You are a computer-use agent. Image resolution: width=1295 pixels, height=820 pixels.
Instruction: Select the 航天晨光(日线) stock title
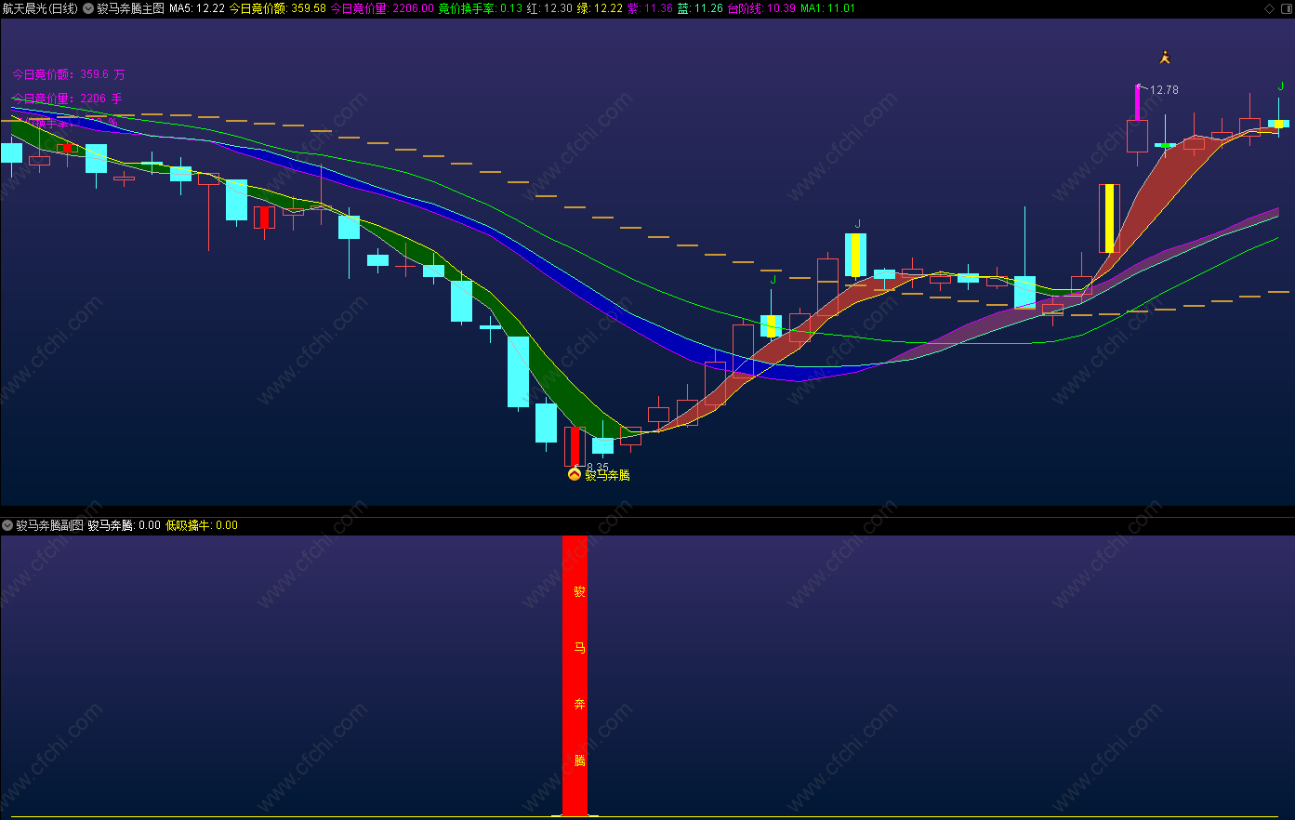click(40, 8)
